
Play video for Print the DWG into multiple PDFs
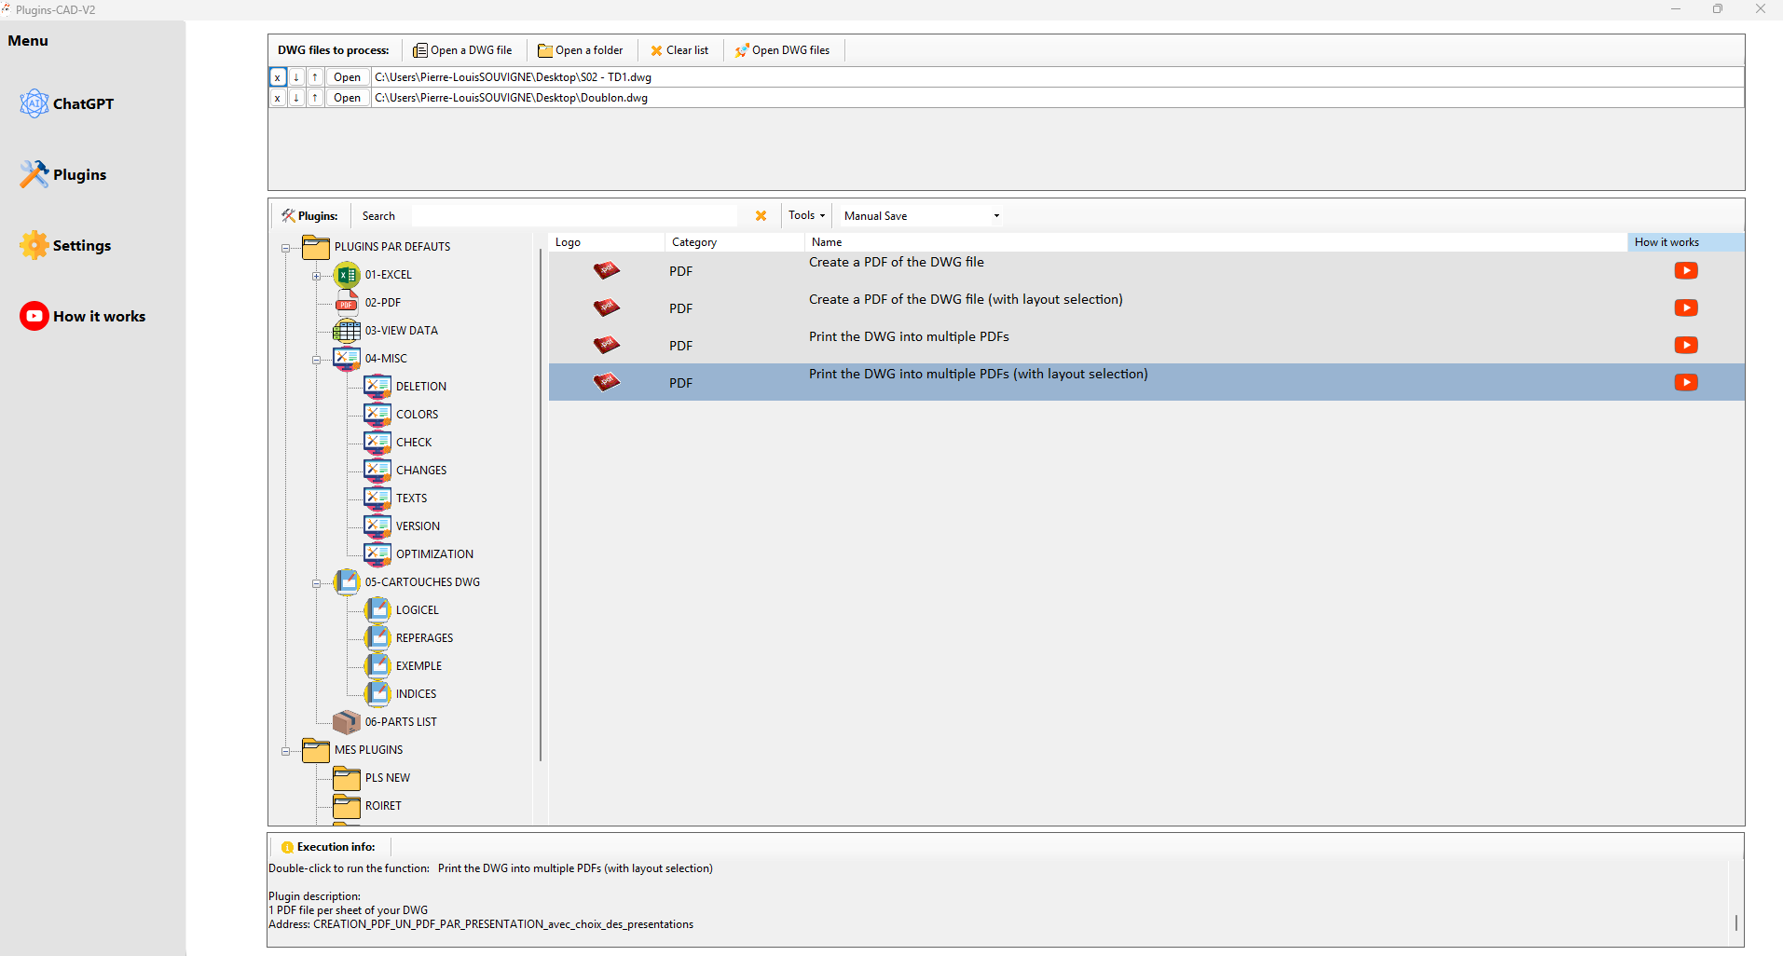(1685, 345)
